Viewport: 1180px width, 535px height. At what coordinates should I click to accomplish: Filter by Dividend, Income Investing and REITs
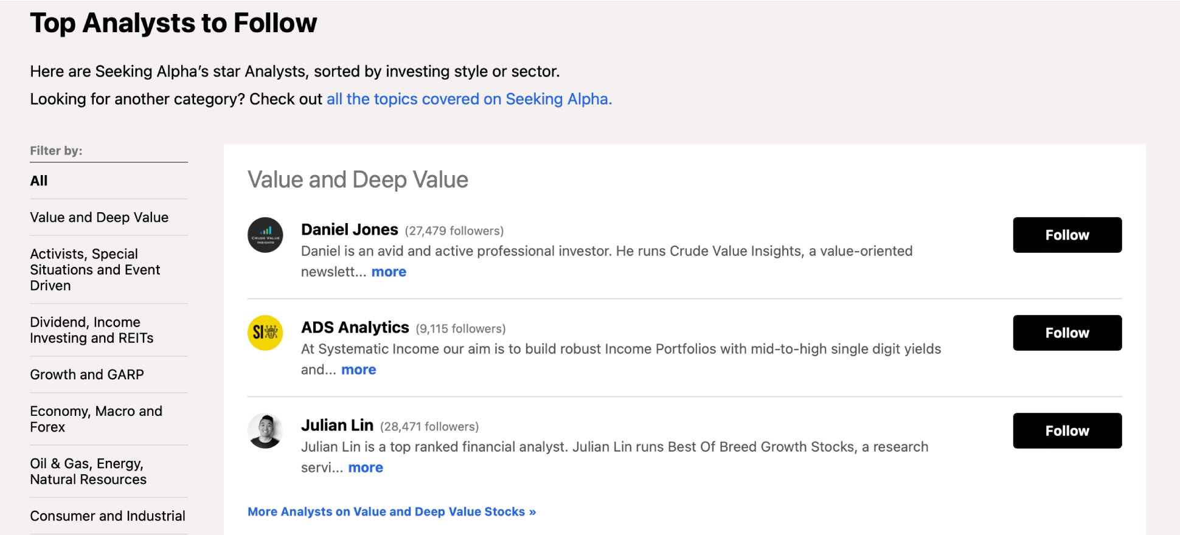92,330
